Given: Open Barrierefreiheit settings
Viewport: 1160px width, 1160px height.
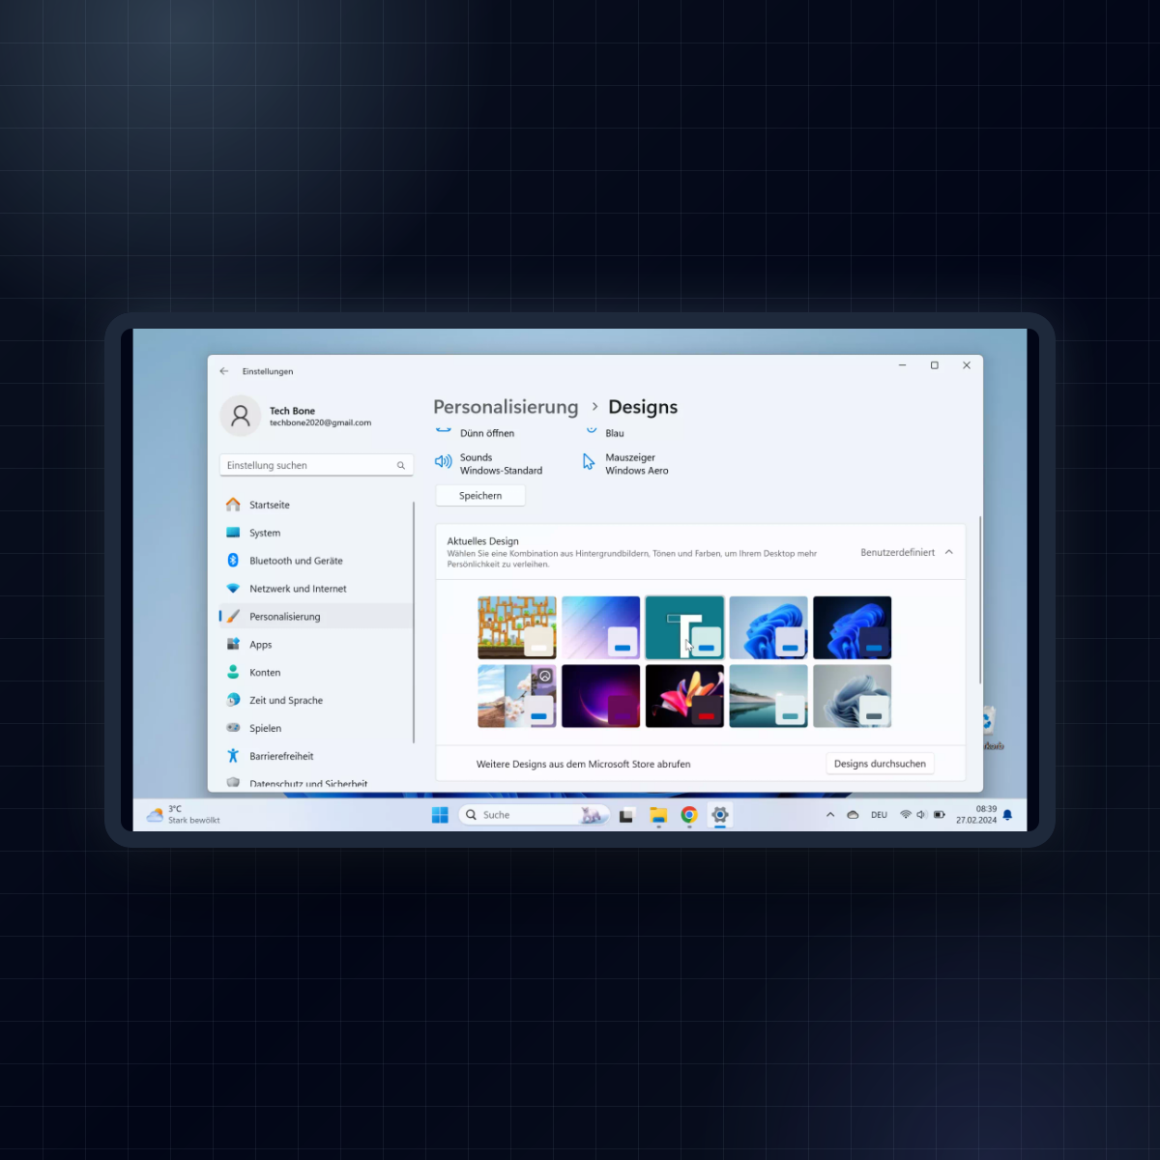Looking at the screenshot, I should coord(316,757).
